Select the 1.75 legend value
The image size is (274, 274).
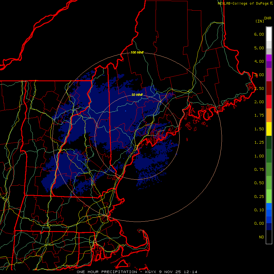pyautogui.click(x=259, y=115)
